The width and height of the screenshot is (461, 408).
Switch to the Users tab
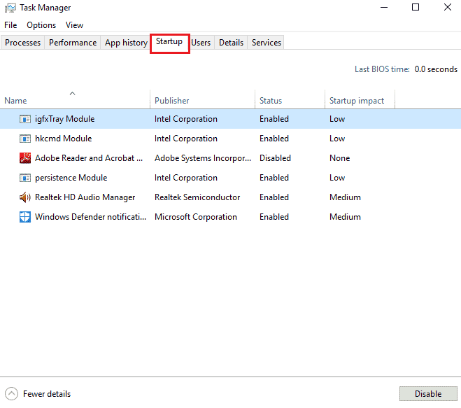tap(201, 43)
